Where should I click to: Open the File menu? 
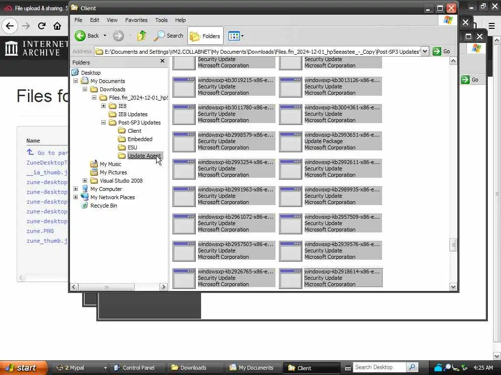click(78, 20)
